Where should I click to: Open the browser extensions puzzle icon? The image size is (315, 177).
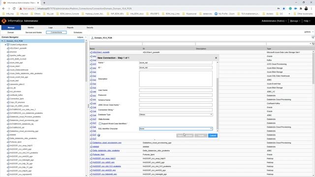coord(301,9)
